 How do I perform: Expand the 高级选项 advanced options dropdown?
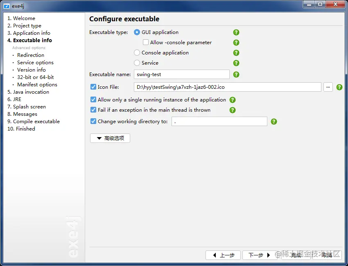pyautogui.click(x=110, y=138)
